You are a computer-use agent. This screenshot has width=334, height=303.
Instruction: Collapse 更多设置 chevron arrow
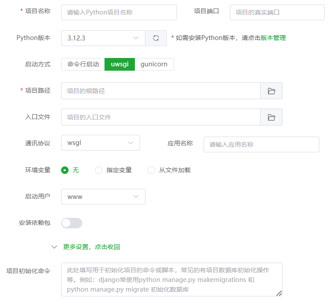pos(54,247)
